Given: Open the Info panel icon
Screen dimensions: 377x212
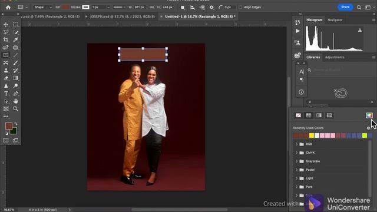Looking at the screenshot, I should tap(301, 92).
